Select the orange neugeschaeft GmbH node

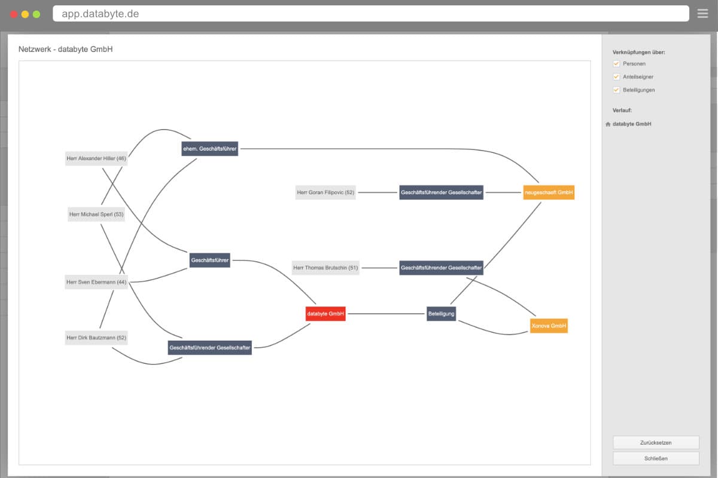(x=549, y=192)
